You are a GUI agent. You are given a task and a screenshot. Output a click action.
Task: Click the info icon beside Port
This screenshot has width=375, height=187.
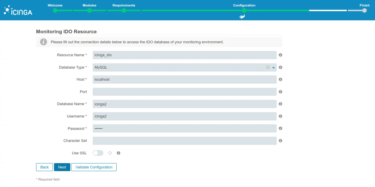click(x=281, y=92)
